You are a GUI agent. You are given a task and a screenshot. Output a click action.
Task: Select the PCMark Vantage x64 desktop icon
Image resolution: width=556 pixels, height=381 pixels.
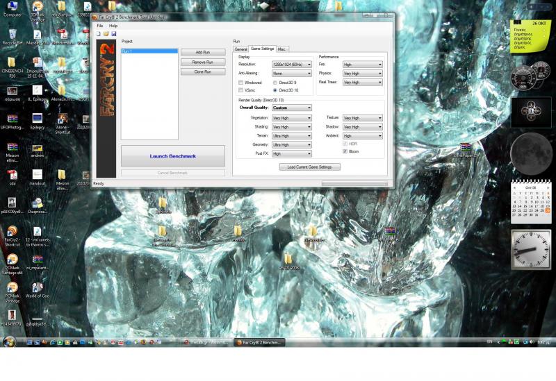[13, 264]
